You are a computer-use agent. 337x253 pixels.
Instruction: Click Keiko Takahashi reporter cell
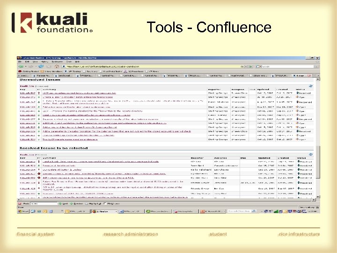pyautogui.click(x=201, y=170)
